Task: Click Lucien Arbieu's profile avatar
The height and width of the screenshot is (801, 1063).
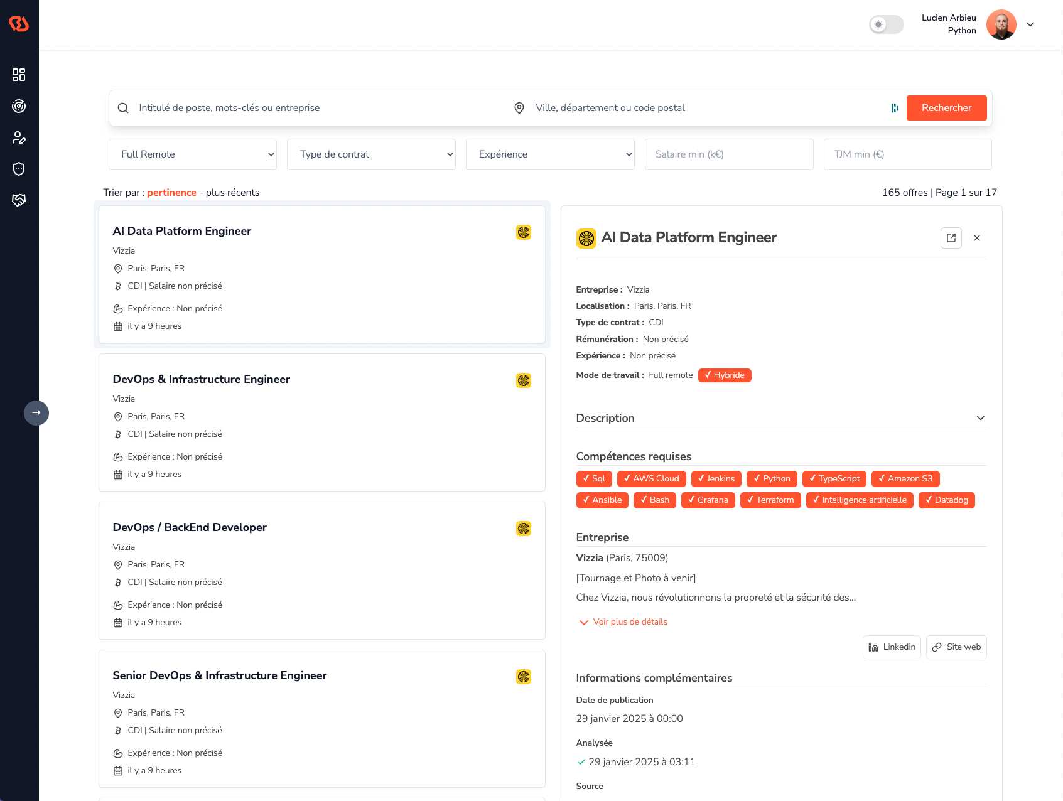Action: 1001,24
